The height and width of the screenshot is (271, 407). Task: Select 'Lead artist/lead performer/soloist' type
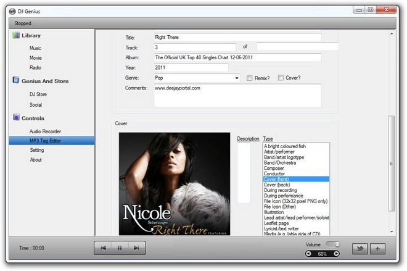(x=297, y=218)
